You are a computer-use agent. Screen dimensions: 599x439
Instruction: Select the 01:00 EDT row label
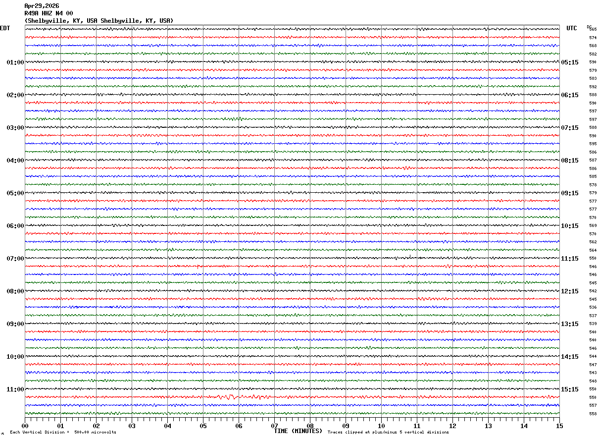coord(15,62)
